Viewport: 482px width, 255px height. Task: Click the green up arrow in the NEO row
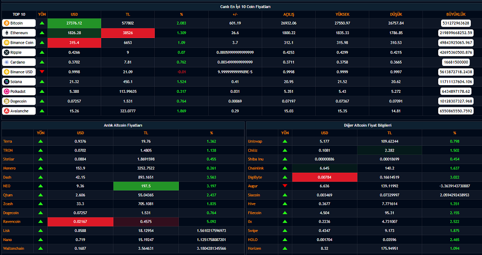tap(40, 186)
